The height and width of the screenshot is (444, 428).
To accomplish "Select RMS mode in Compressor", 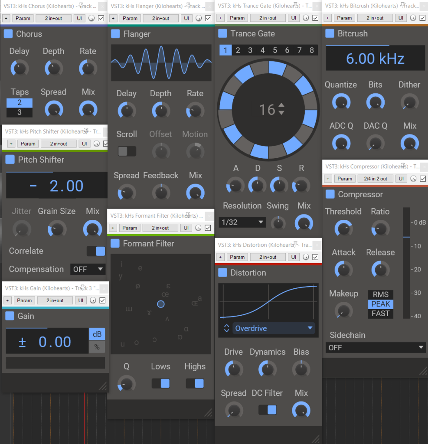I will (x=380, y=294).
